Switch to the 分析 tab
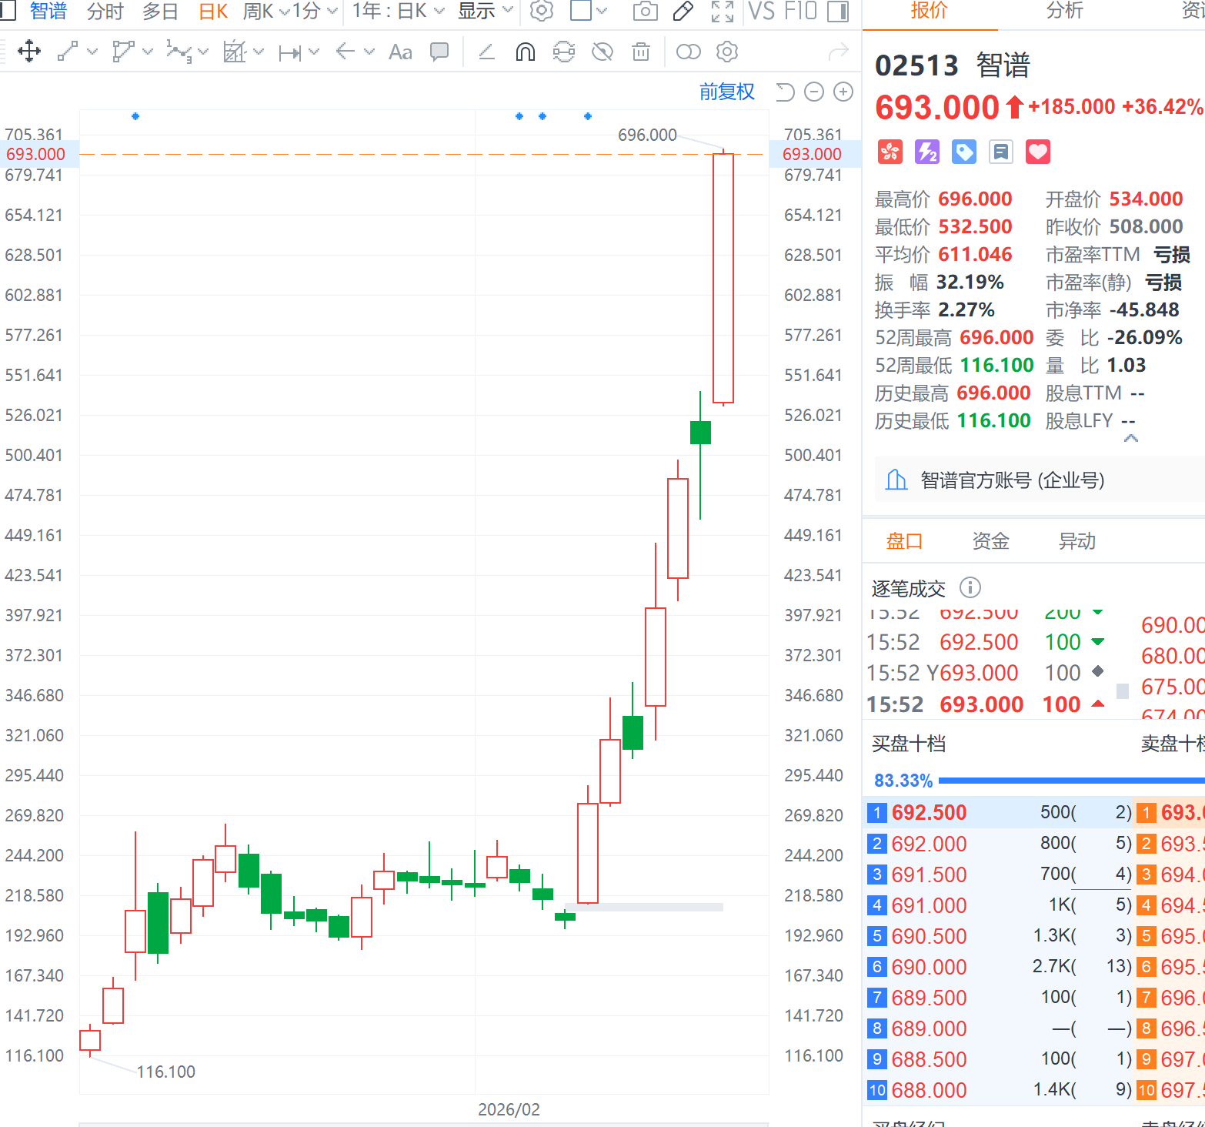 point(1064,11)
